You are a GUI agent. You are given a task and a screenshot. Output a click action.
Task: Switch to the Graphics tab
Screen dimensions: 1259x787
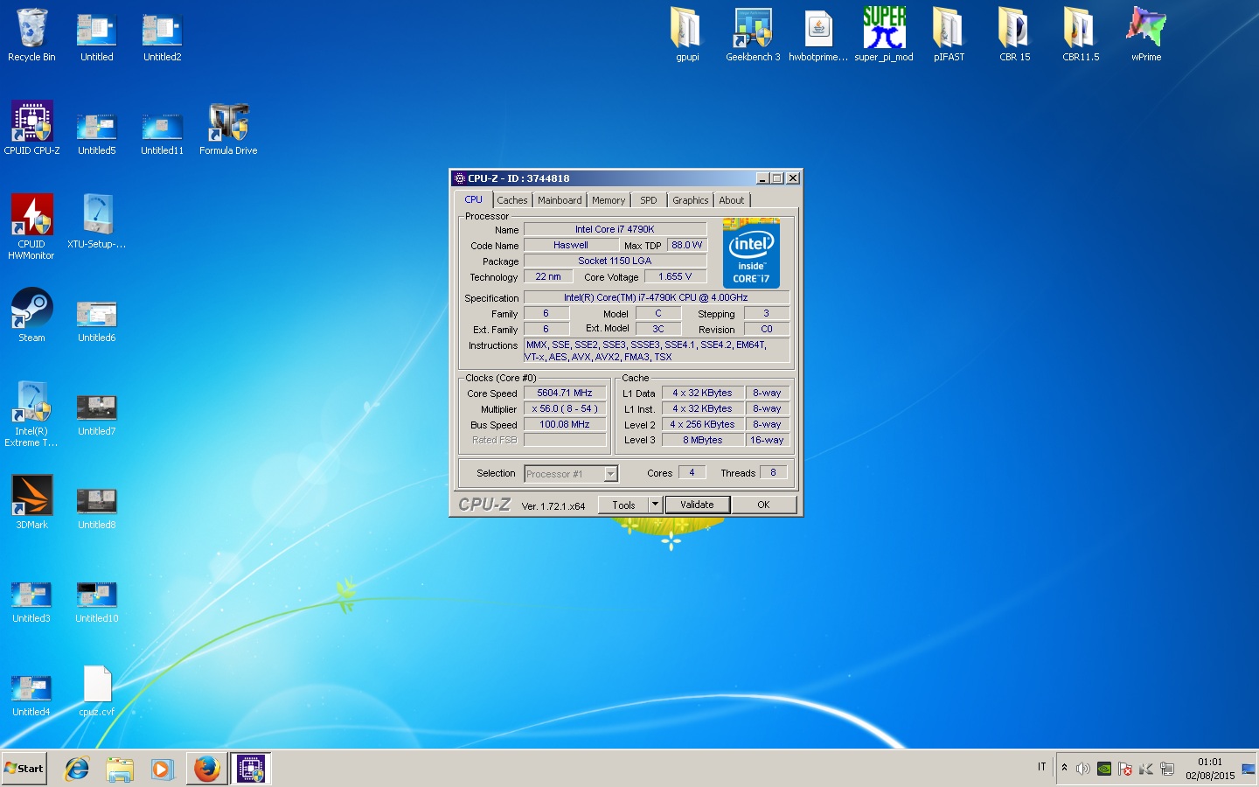pyautogui.click(x=691, y=200)
